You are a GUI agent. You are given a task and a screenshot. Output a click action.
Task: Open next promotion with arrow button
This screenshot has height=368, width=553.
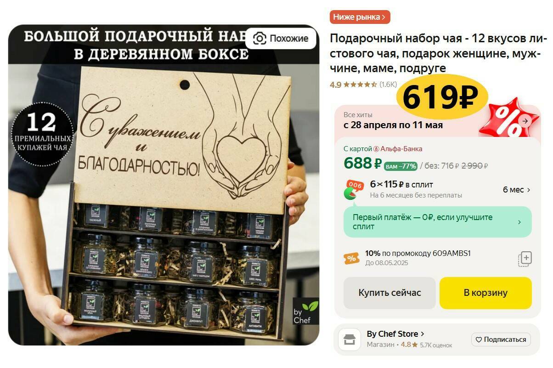tap(525, 121)
